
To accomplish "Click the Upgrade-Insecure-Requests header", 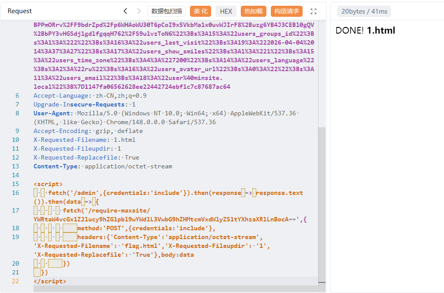I will (x=84, y=104).
